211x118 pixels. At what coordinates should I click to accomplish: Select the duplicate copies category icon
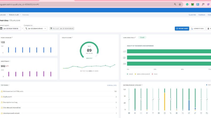tap(207, 113)
